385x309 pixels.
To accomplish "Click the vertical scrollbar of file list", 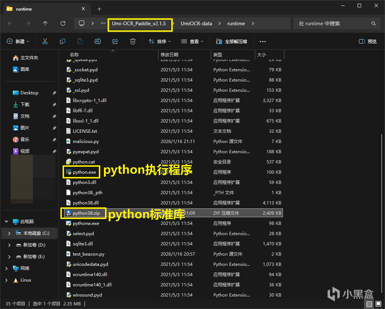I will click(x=382, y=214).
